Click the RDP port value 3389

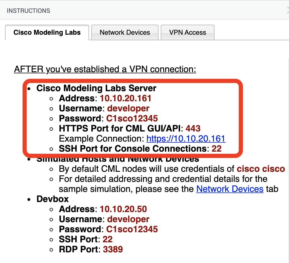pyautogui.click(x=113, y=249)
